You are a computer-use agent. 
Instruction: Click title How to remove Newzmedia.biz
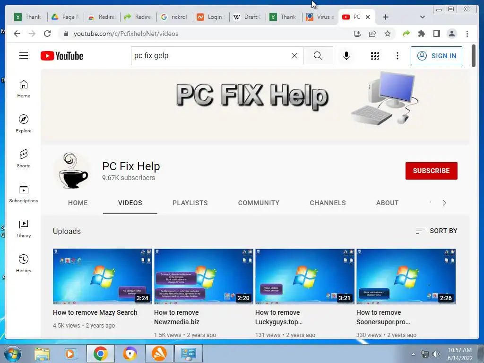[177, 317]
